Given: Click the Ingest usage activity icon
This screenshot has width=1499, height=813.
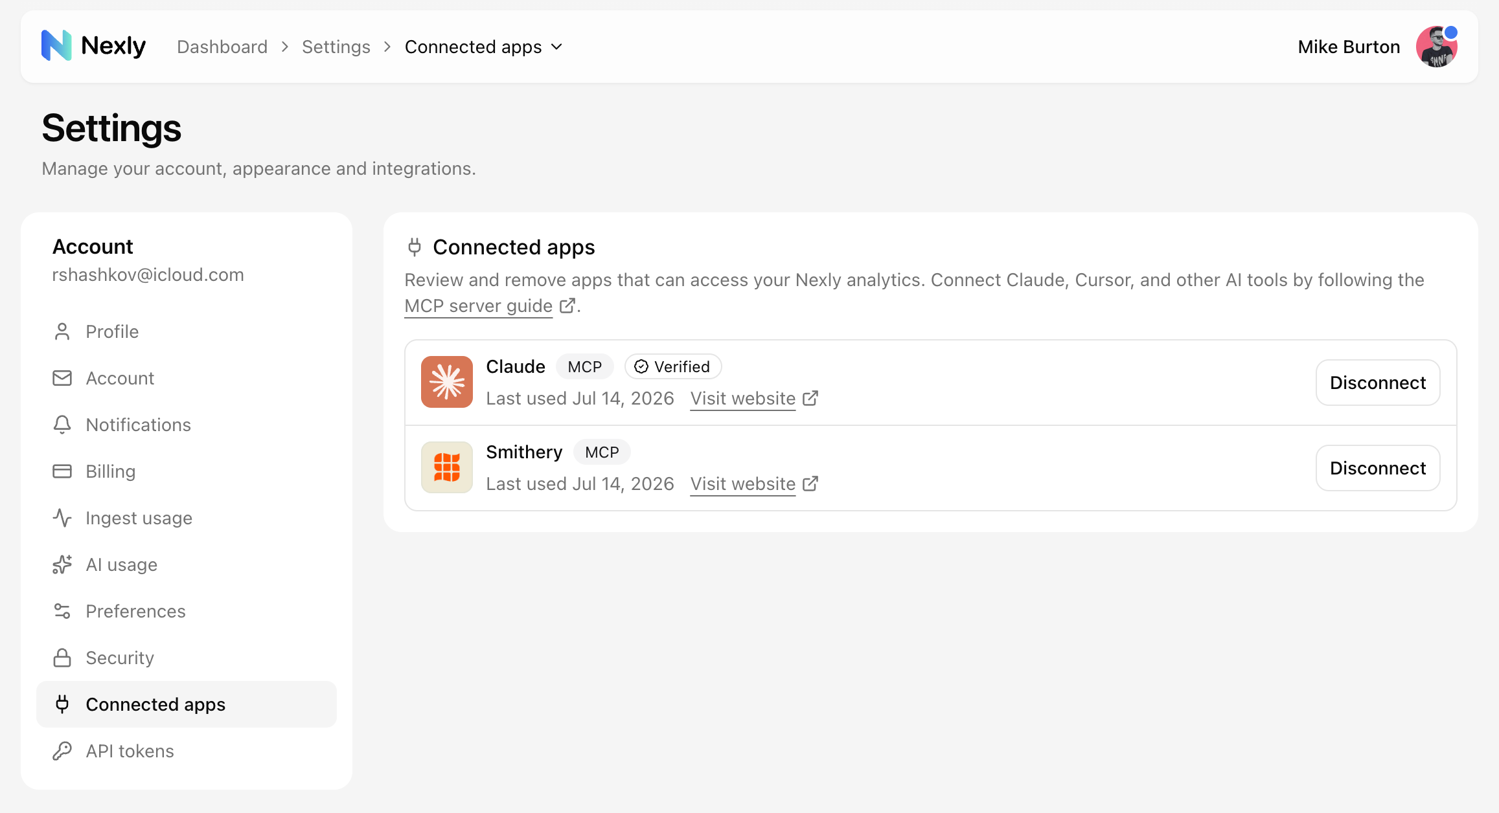Looking at the screenshot, I should tap(62, 518).
